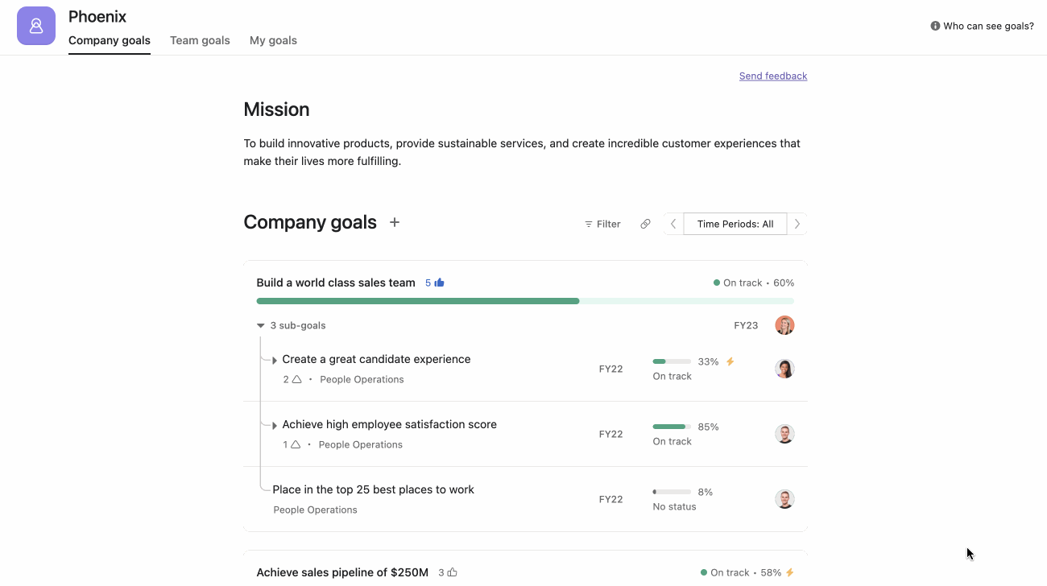This screenshot has width=1047, height=586.
Task: Toggle thumbs up on Achieve sales pipeline goal
Action: click(452, 572)
